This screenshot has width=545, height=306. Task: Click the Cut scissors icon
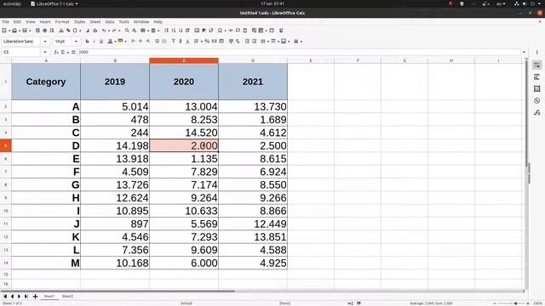61,31
